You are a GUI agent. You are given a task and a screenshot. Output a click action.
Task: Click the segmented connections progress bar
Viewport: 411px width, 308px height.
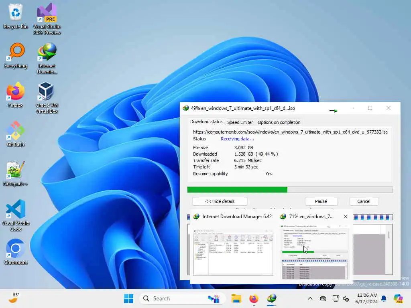(373, 217)
